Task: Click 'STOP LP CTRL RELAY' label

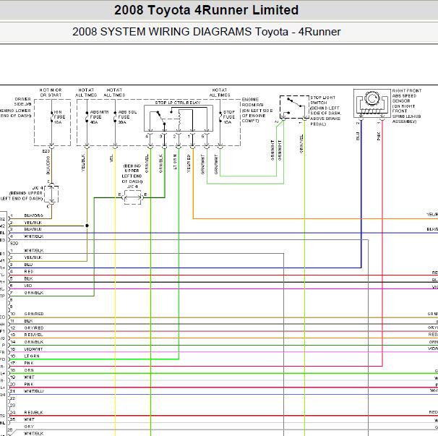Action: [178, 103]
